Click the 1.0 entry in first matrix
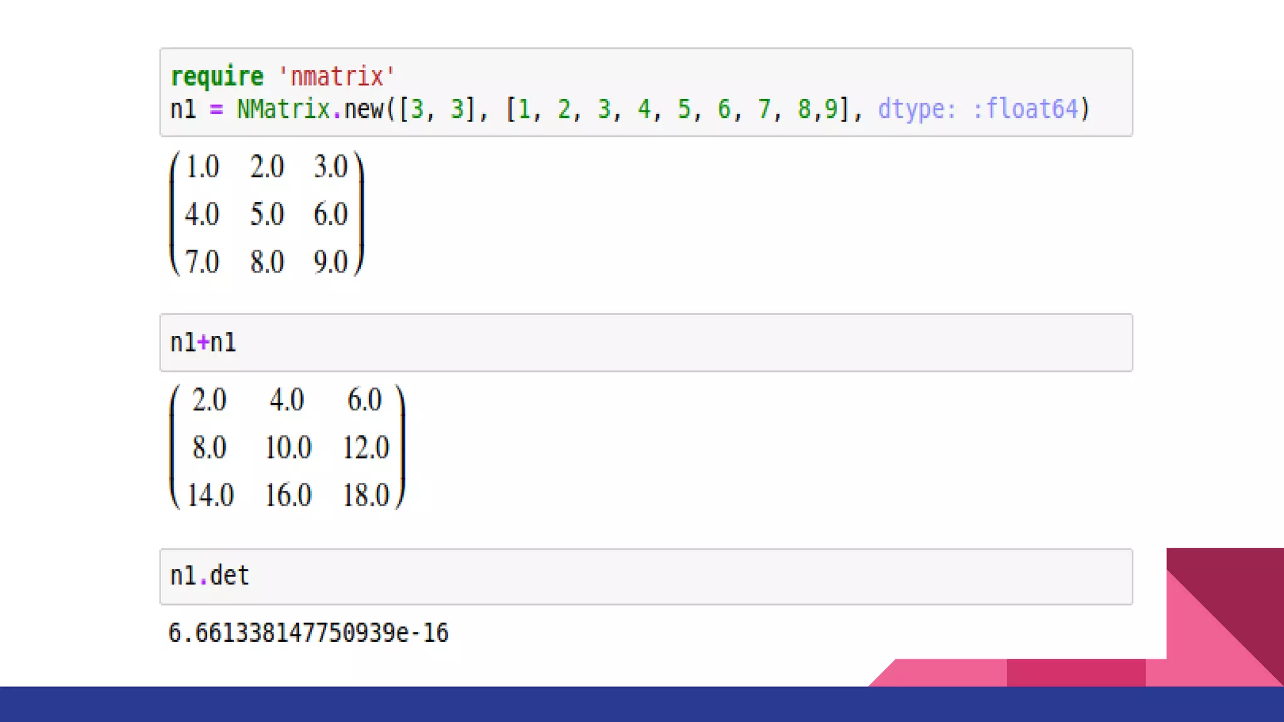 pyautogui.click(x=202, y=167)
